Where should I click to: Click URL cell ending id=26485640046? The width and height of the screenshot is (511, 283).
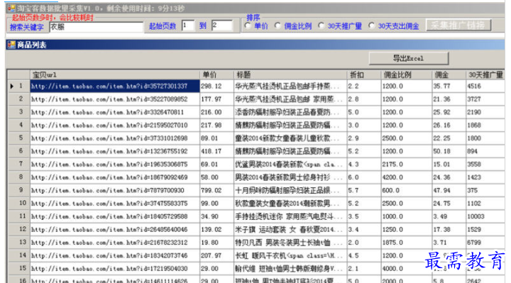pos(115,230)
